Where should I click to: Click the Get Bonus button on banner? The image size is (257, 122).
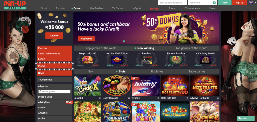pos(86,39)
